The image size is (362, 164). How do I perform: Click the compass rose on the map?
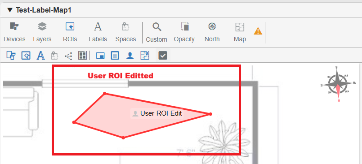tap(338, 84)
